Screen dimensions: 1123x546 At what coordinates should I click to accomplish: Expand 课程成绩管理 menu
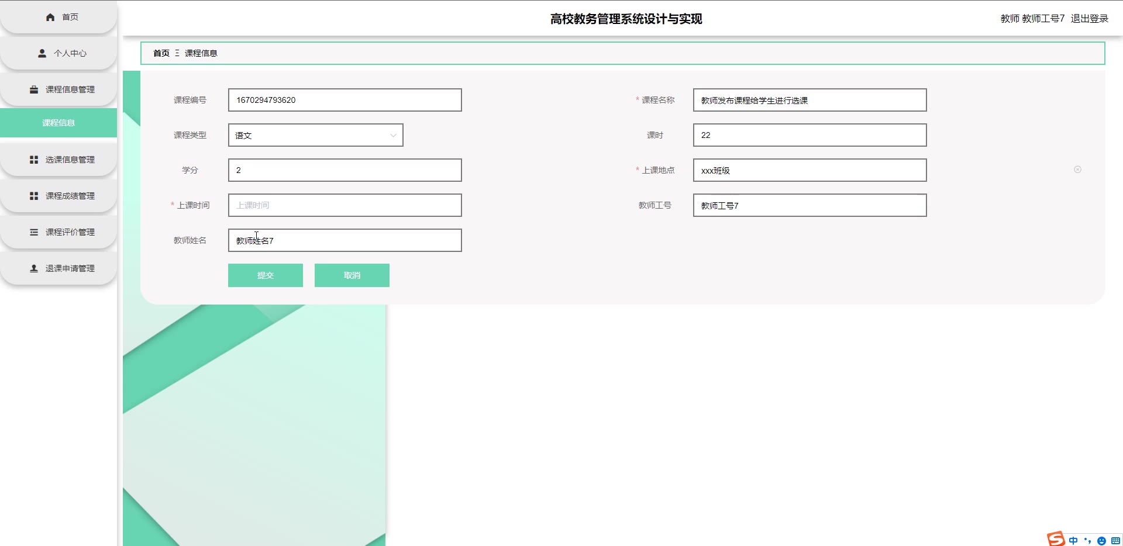[x=58, y=196]
